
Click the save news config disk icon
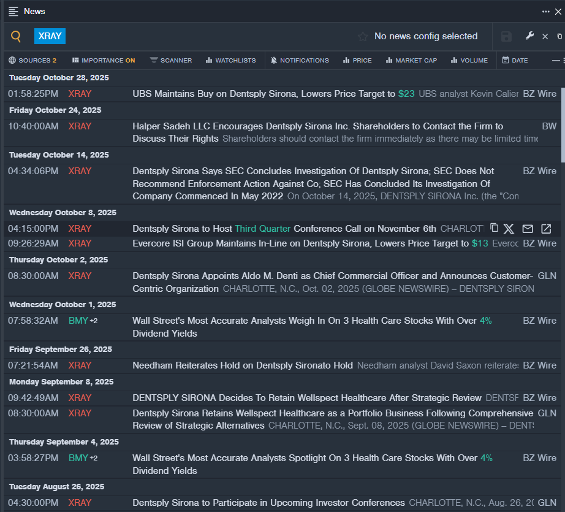click(x=506, y=36)
